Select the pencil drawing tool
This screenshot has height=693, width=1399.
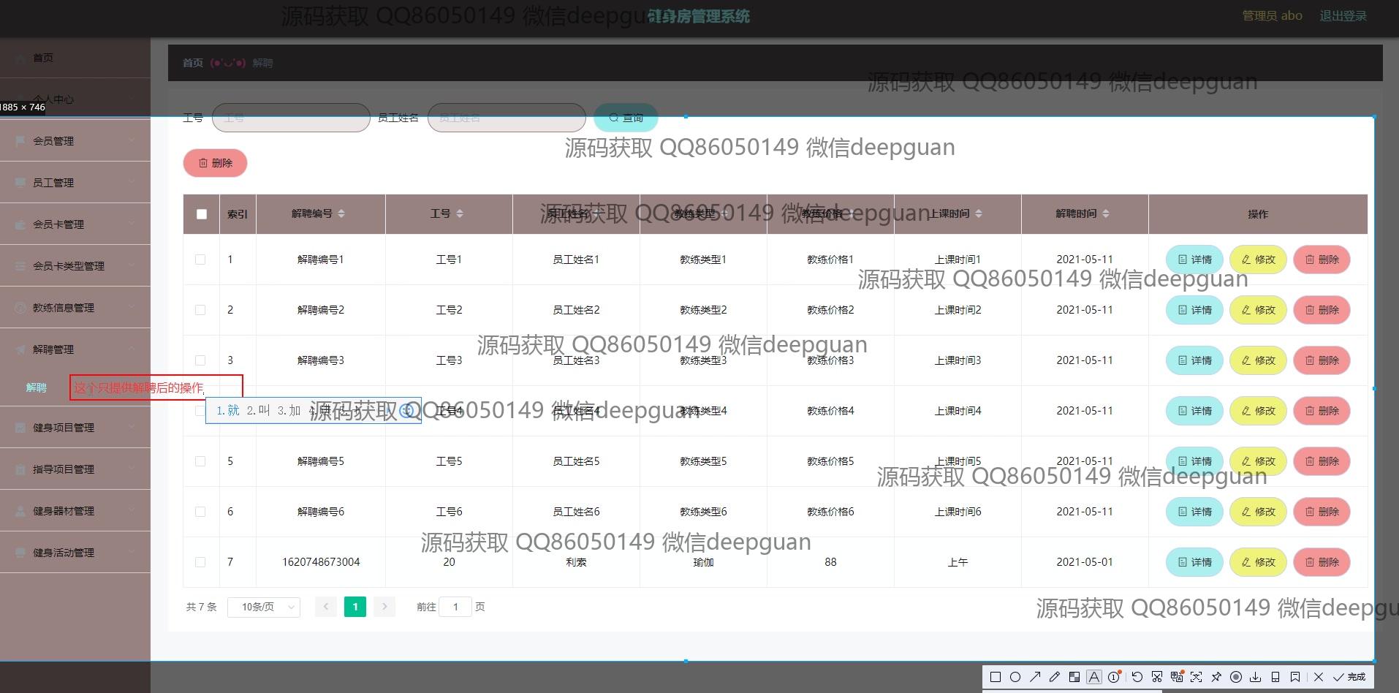[1054, 677]
